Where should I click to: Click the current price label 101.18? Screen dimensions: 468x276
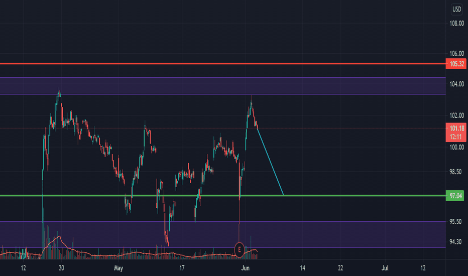tap(456, 128)
